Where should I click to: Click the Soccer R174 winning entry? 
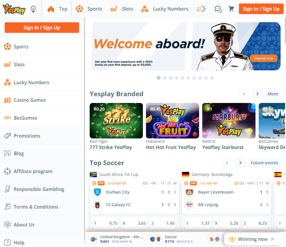click(x=171, y=239)
